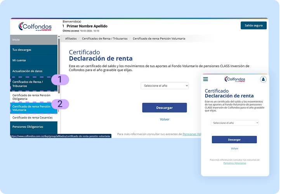The image size is (281, 194).
Task: Click the sidebar vertical scrollbar thumb
Action: click(59, 66)
